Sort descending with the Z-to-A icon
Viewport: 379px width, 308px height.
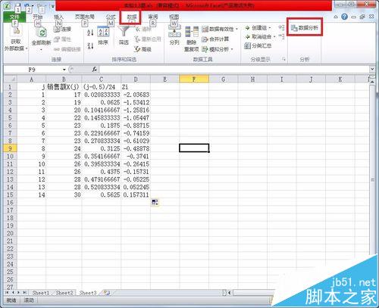click(x=90, y=45)
